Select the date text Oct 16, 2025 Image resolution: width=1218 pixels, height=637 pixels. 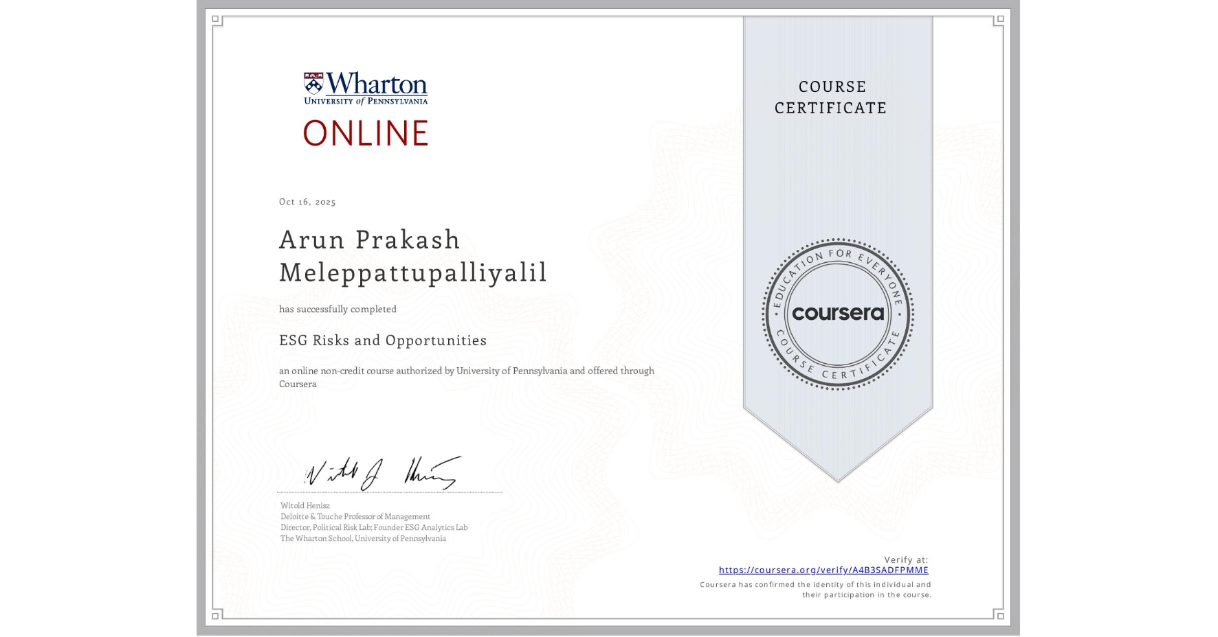307,202
